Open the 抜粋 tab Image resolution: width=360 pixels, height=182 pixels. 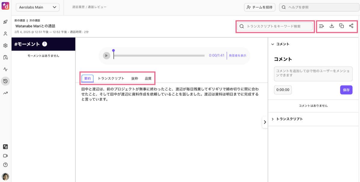tap(135, 78)
